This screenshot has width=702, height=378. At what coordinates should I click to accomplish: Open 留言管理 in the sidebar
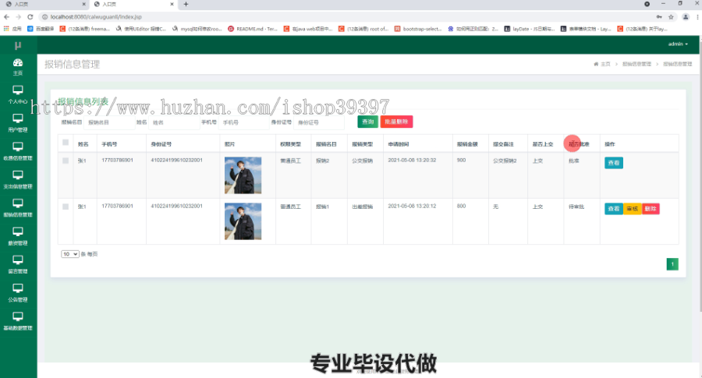click(18, 264)
